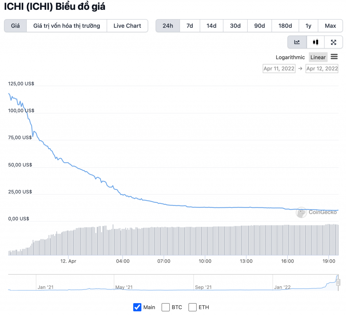Image resolution: width=346 pixels, height=315 pixels.
Task: Select the 24h time range
Action: pyautogui.click(x=168, y=26)
